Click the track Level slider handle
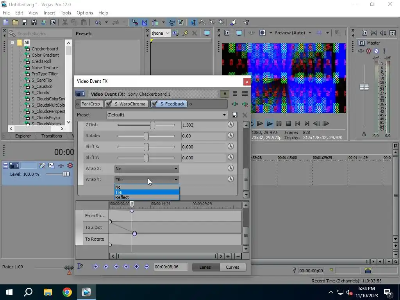The width and height of the screenshot is (400, 300). coord(66,174)
